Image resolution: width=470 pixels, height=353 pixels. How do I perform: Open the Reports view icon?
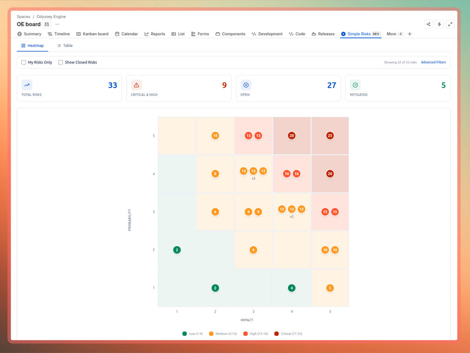146,34
